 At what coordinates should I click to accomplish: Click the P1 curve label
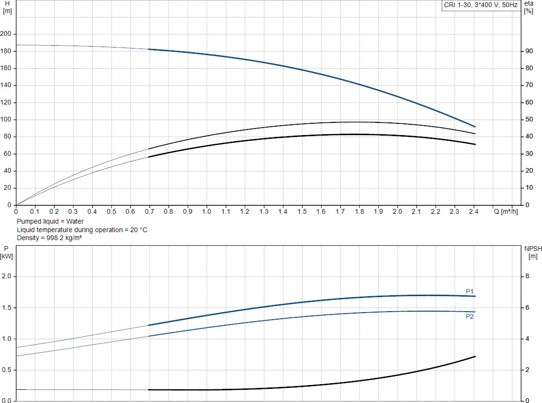[x=470, y=291]
